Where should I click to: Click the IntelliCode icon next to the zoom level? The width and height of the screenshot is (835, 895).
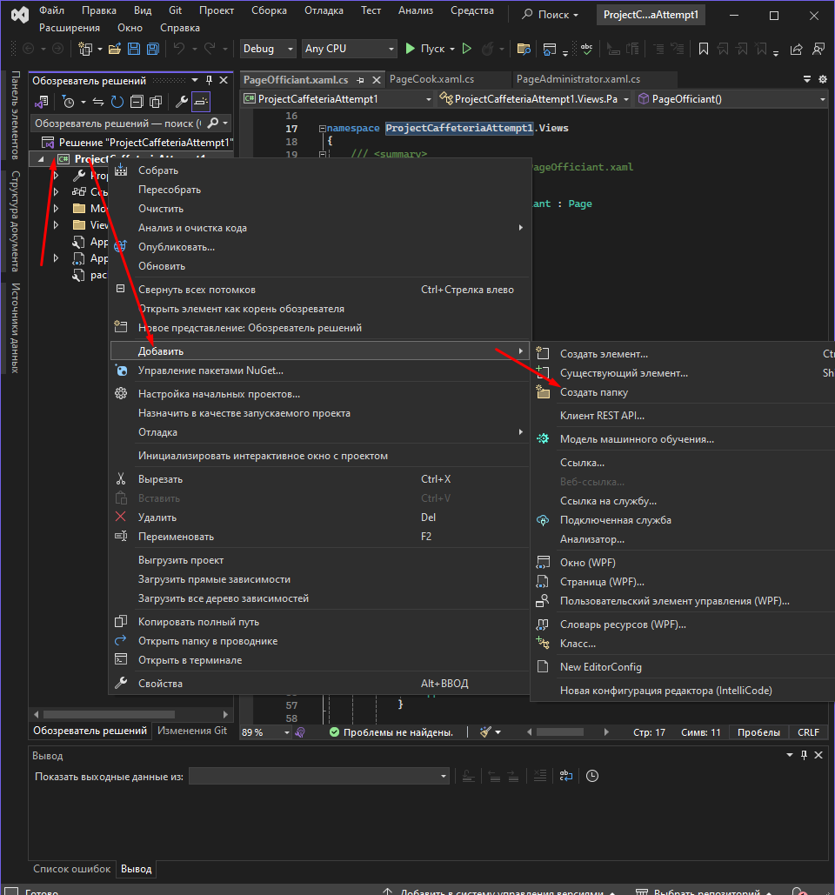[300, 731]
